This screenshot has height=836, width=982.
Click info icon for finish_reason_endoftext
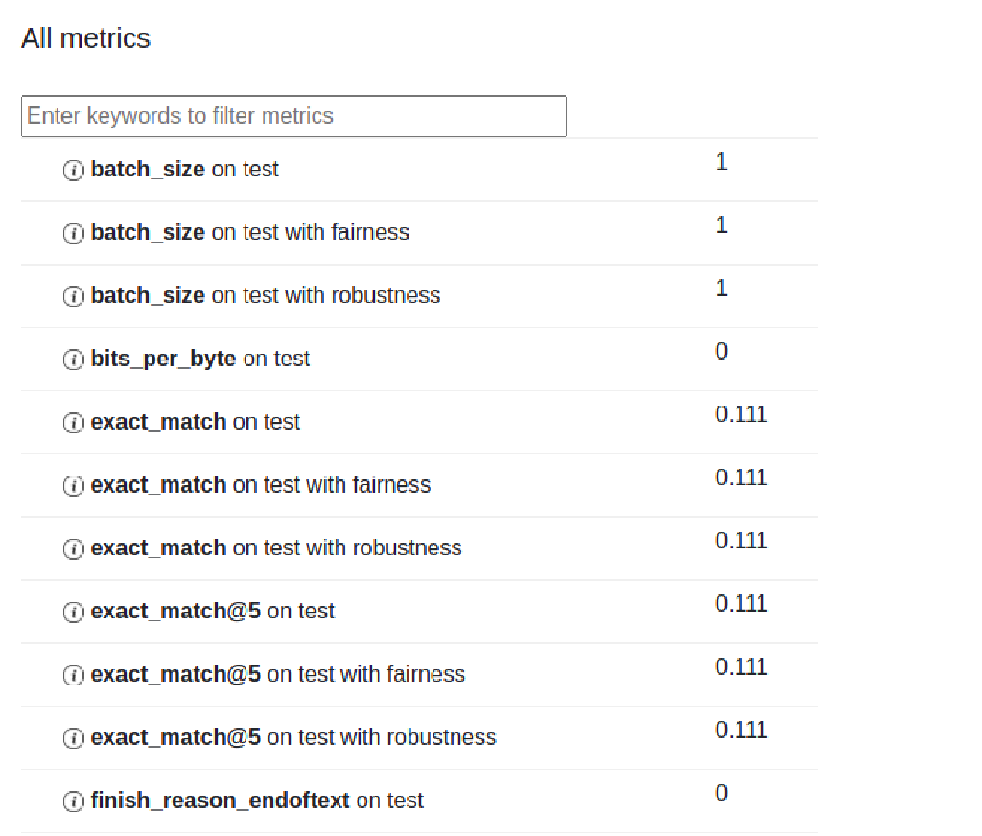click(x=73, y=801)
